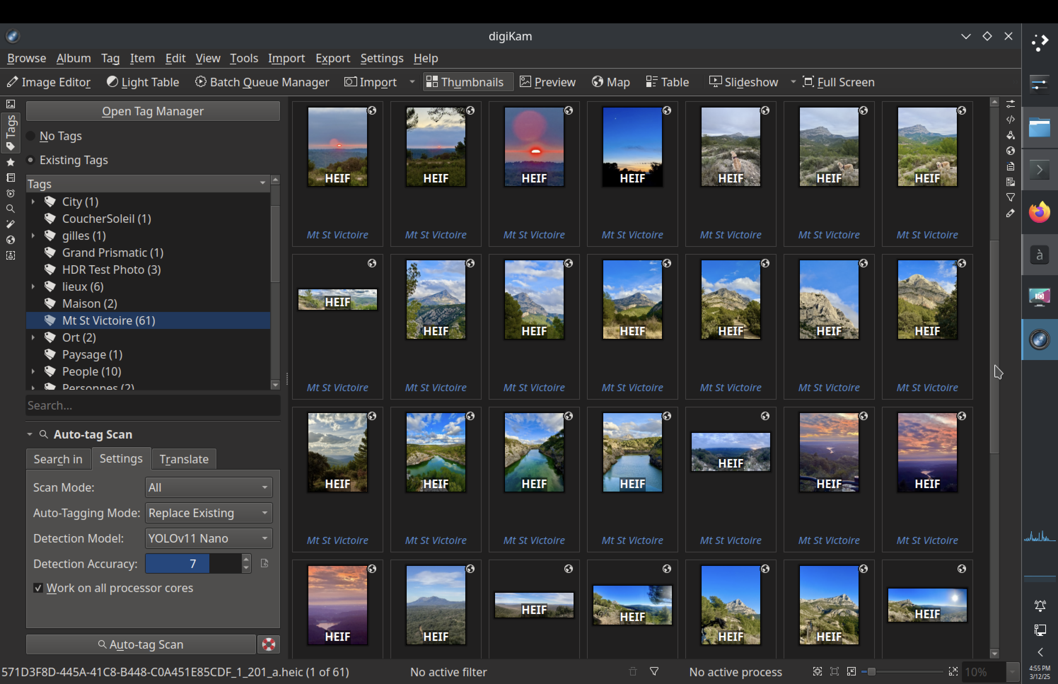Click the status bar filter funnel icon
Image resolution: width=1058 pixels, height=684 pixels.
point(654,672)
